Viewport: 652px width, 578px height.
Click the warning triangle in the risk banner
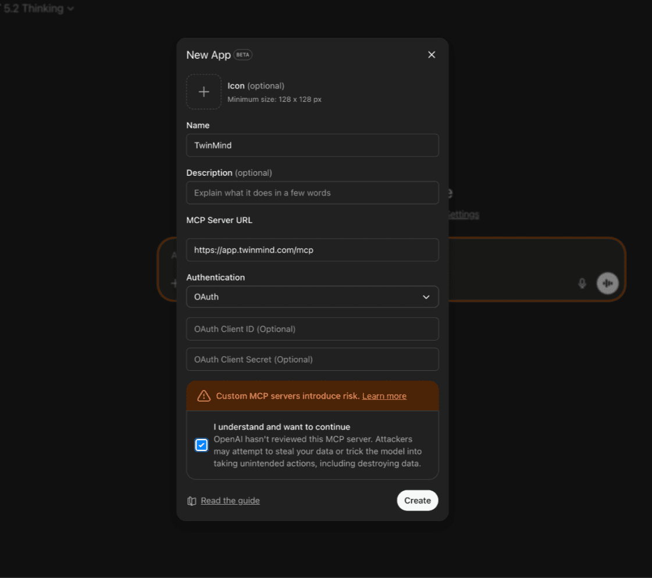pos(204,396)
